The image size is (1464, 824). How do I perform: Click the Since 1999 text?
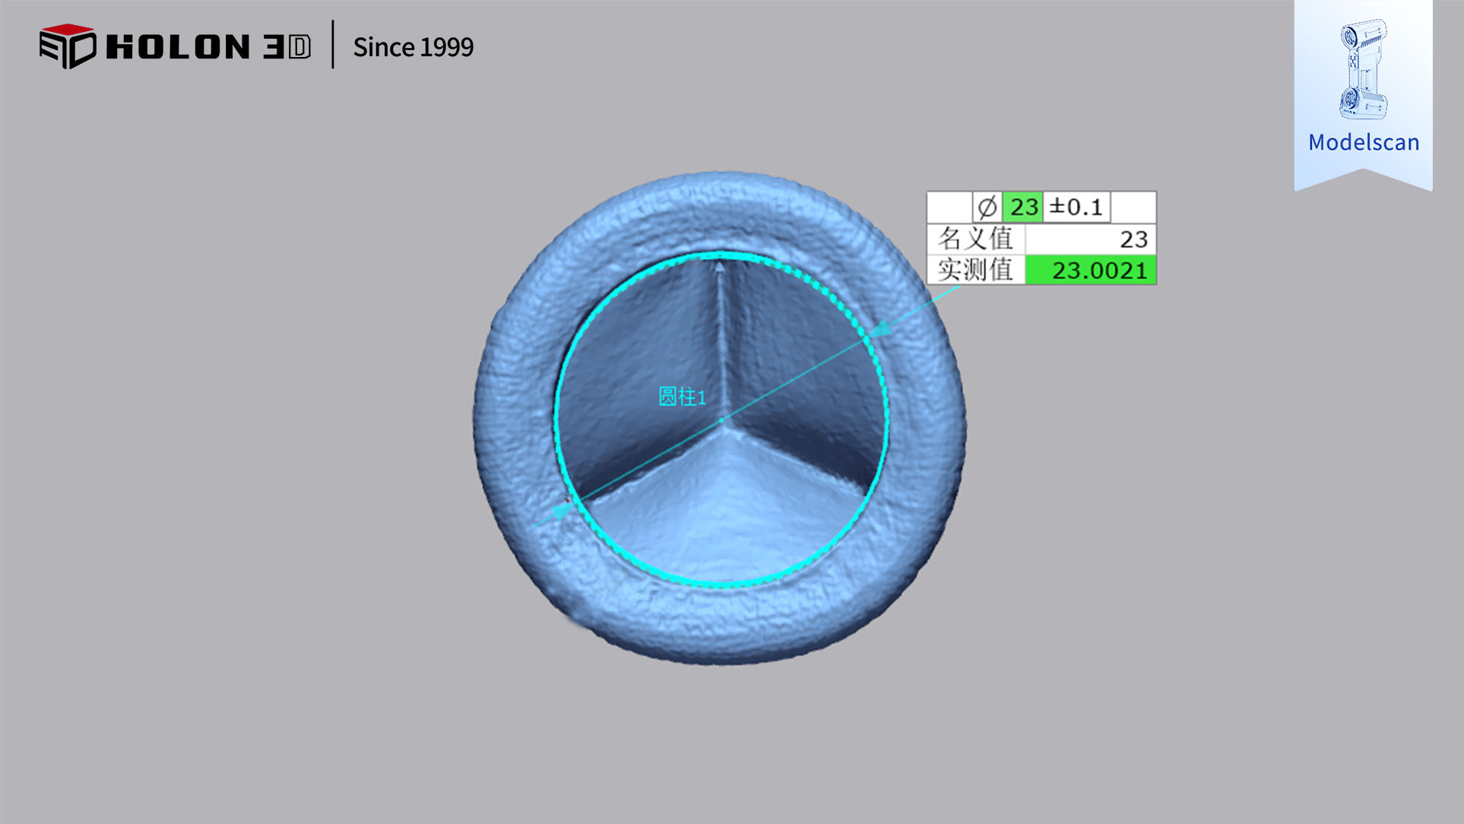click(413, 47)
